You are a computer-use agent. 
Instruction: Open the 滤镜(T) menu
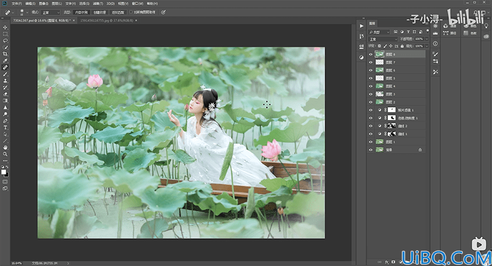(98, 3)
